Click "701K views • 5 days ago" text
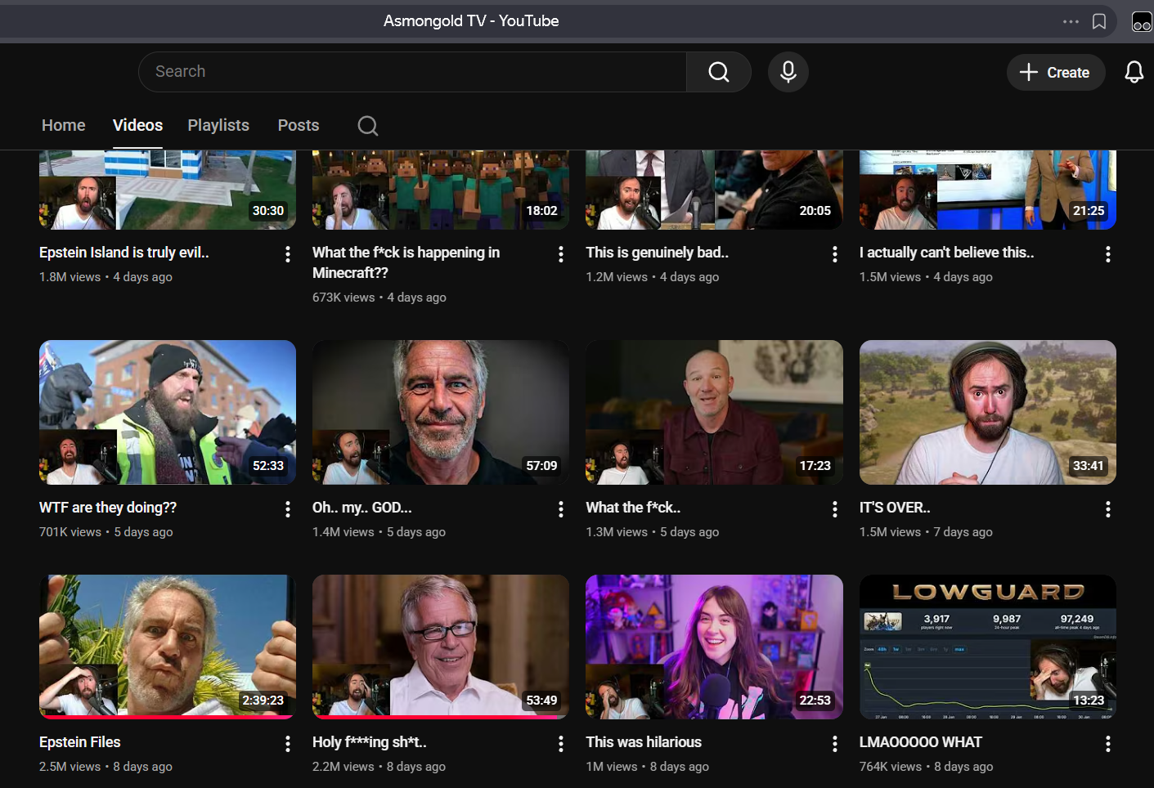Viewport: 1154px width, 788px height. click(106, 532)
